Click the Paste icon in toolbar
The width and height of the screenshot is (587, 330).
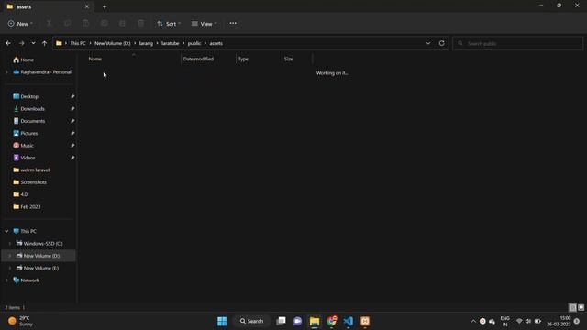[85, 24]
